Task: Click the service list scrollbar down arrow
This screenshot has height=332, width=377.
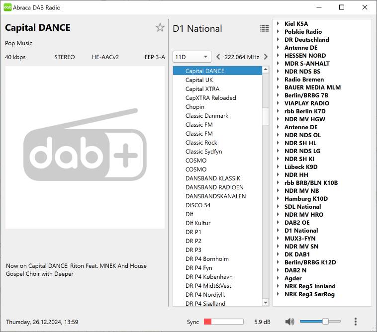Action: (x=266, y=302)
